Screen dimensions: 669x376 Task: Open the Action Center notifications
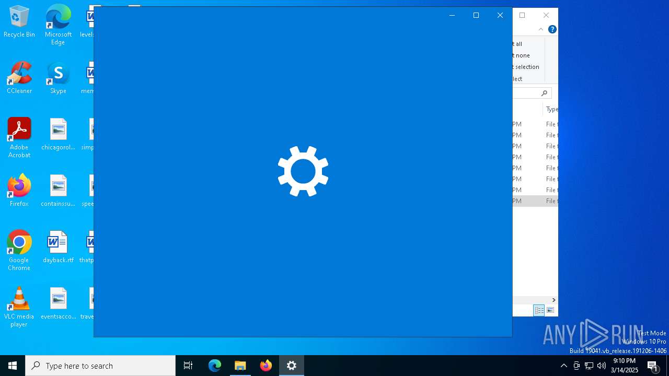tap(653, 366)
